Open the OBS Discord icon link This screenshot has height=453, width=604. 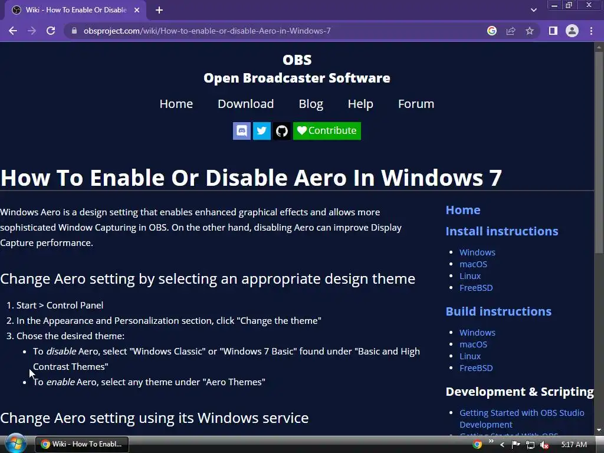coord(242,131)
